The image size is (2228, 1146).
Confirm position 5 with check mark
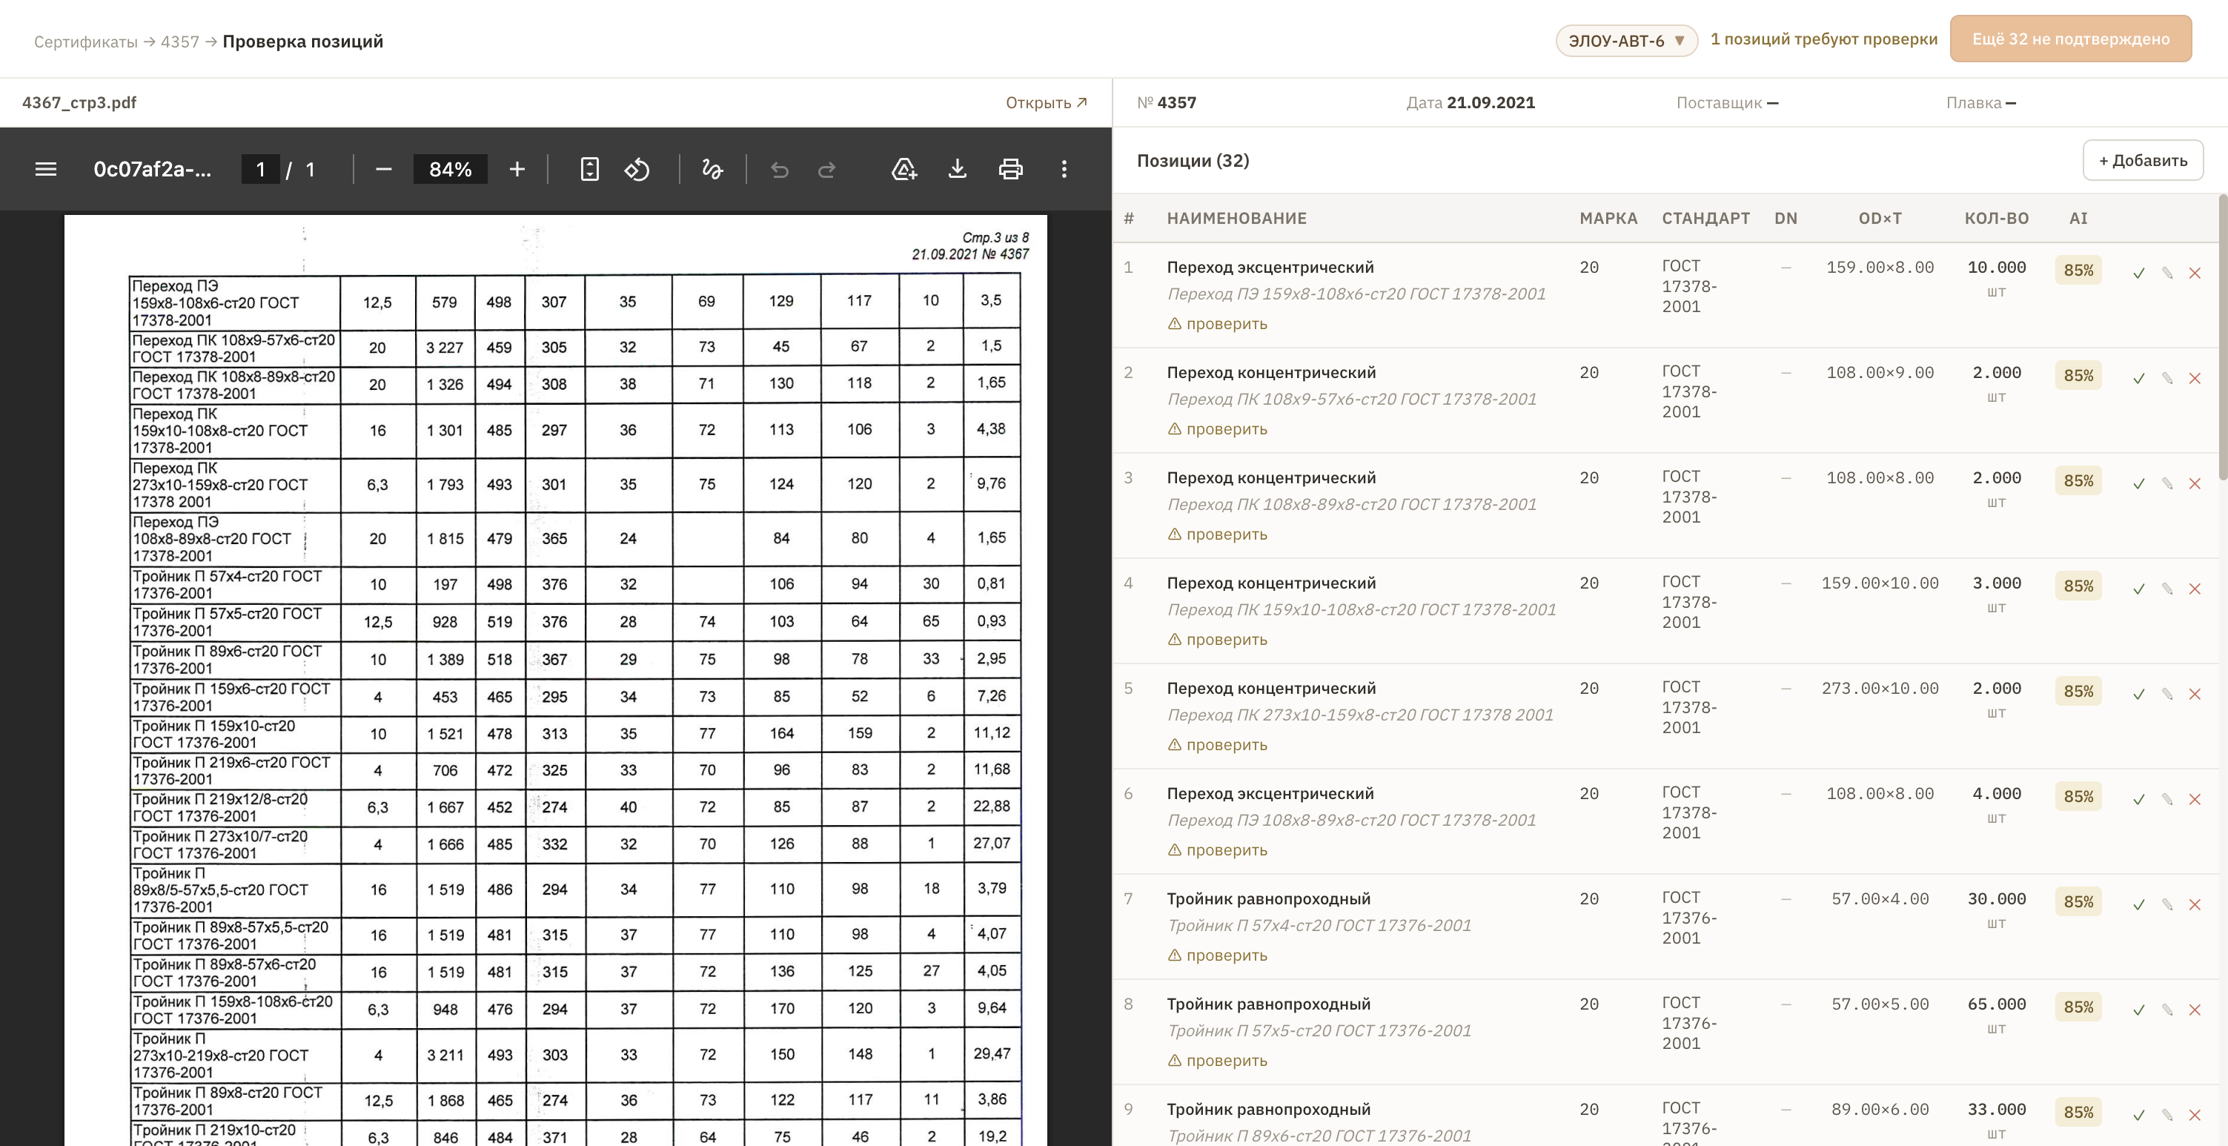(x=2139, y=695)
